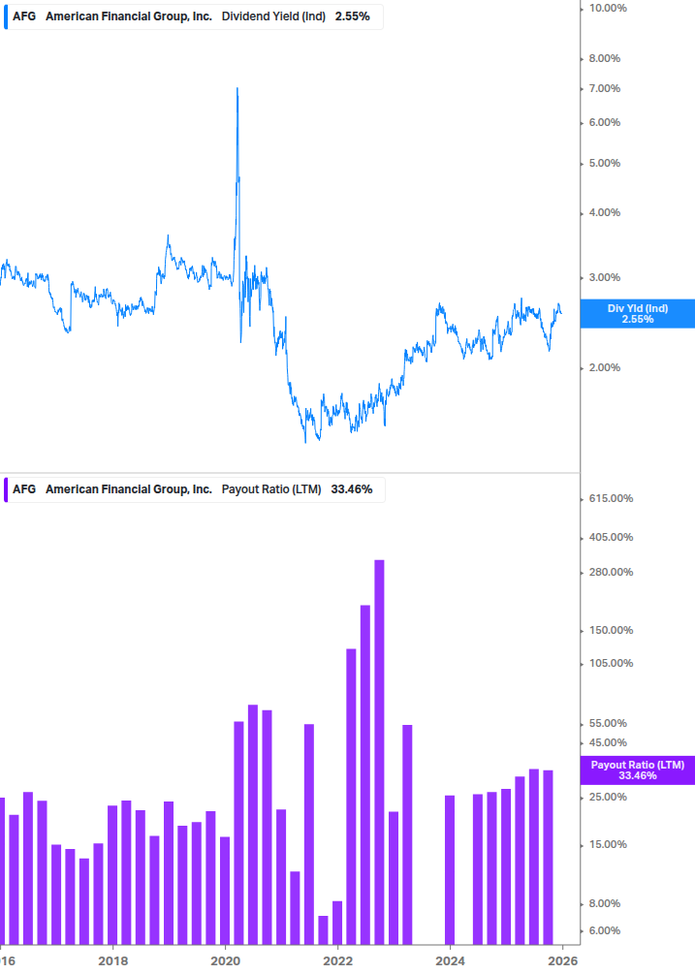Click the blue Div Yld (Ind) 2.55% tag
The height and width of the screenshot is (974, 695).
637,314
